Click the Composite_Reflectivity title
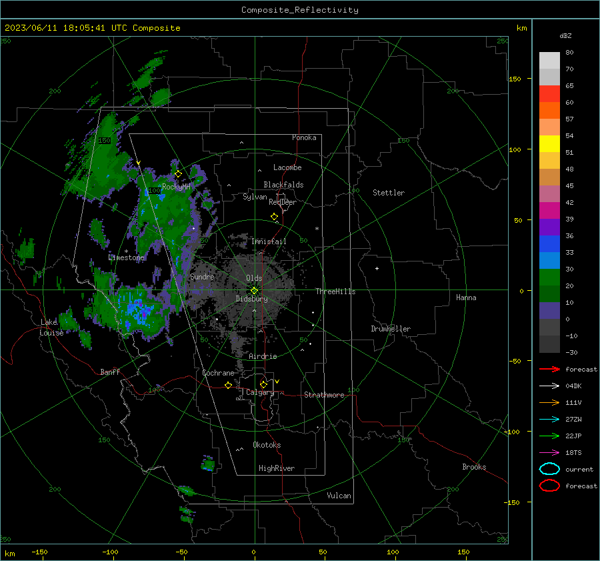Image resolution: width=600 pixels, height=561 pixels. pos(300,10)
